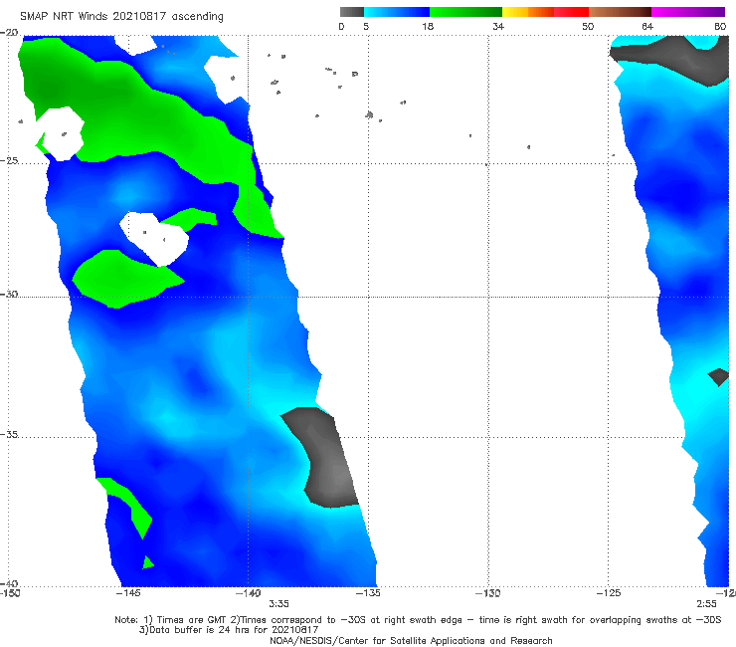The width and height of the screenshot is (736, 647).
Task: Click the note '3)Data buffer is 24 hrs'
Action: pyautogui.click(x=229, y=630)
